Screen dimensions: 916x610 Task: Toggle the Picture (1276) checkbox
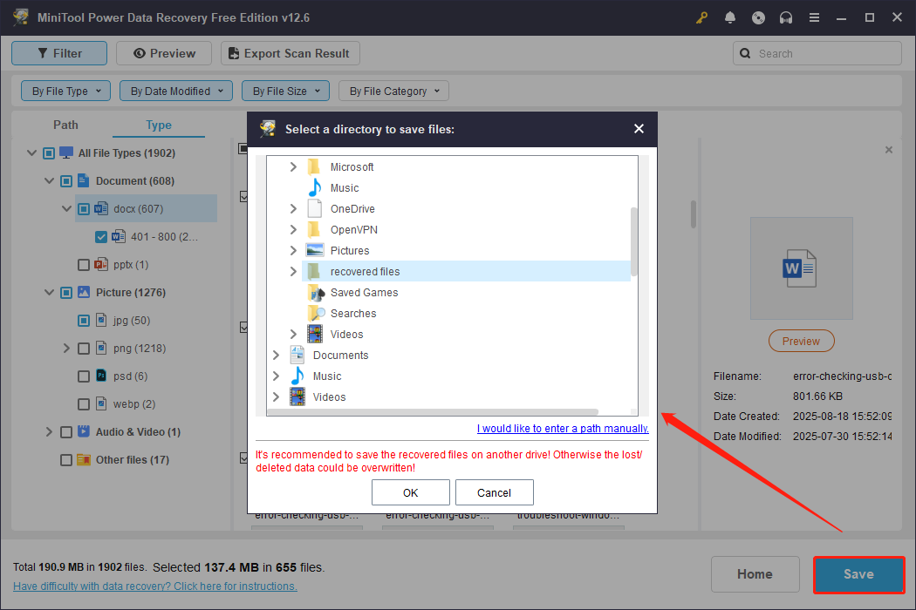(x=66, y=293)
